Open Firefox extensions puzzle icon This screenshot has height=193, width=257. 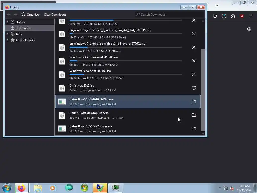(x=233, y=16)
